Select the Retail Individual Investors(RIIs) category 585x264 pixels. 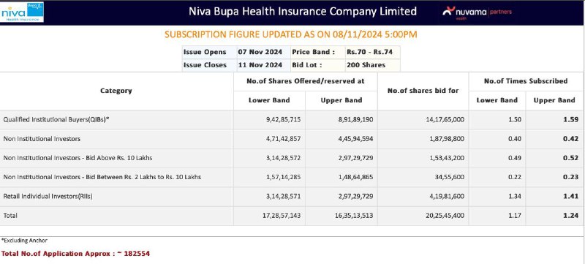[48, 196]
